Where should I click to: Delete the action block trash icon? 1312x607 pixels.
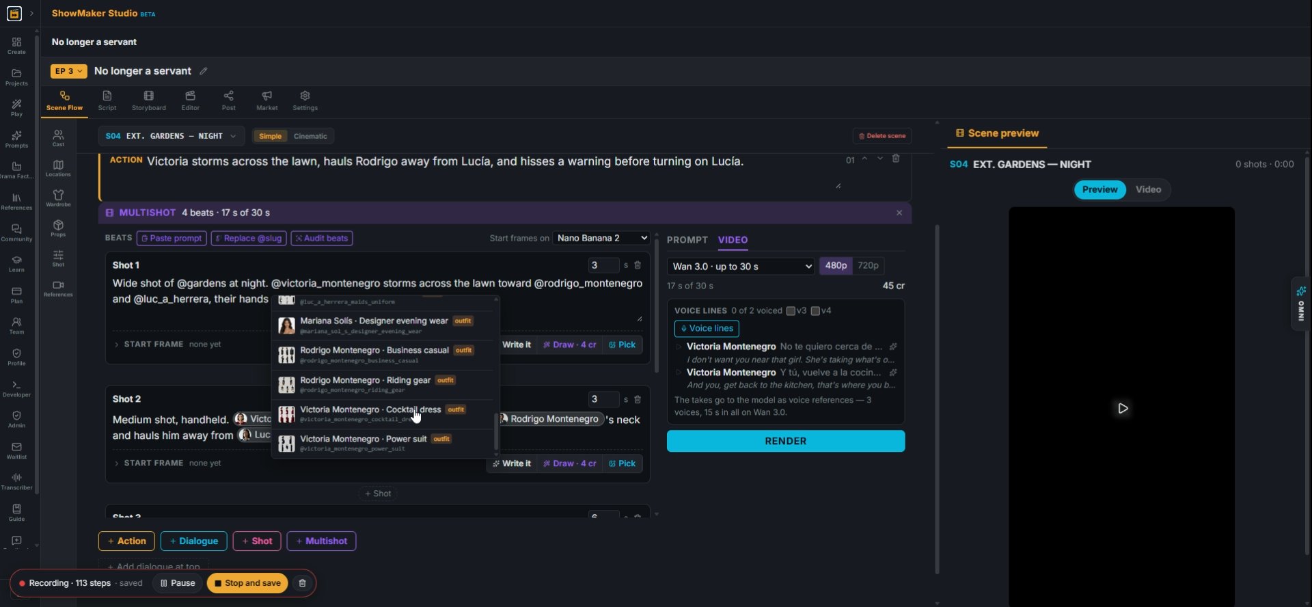[x=896, y=159]
